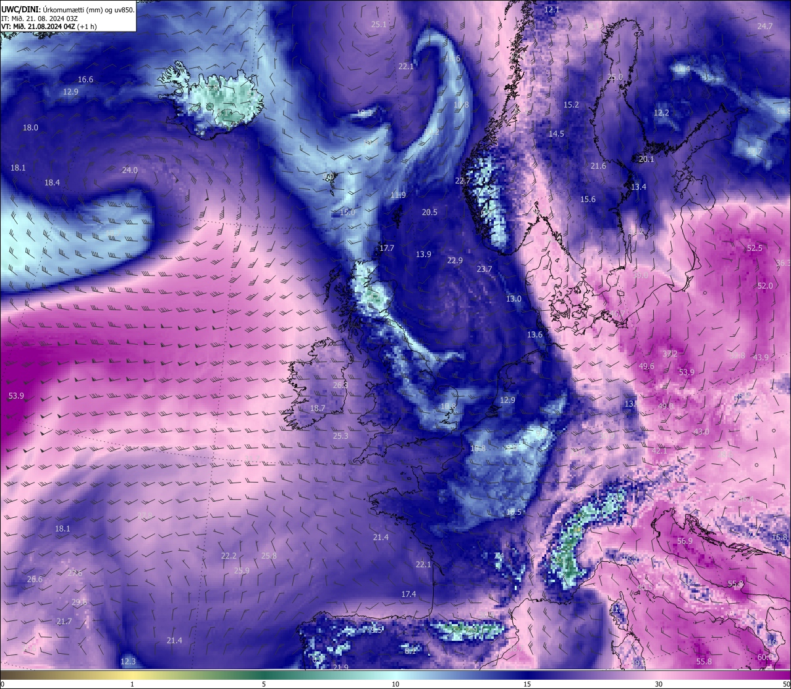Click the 22.7 value label
The width and height of the screenshot is (791, 689).
[x=462, y=181]
